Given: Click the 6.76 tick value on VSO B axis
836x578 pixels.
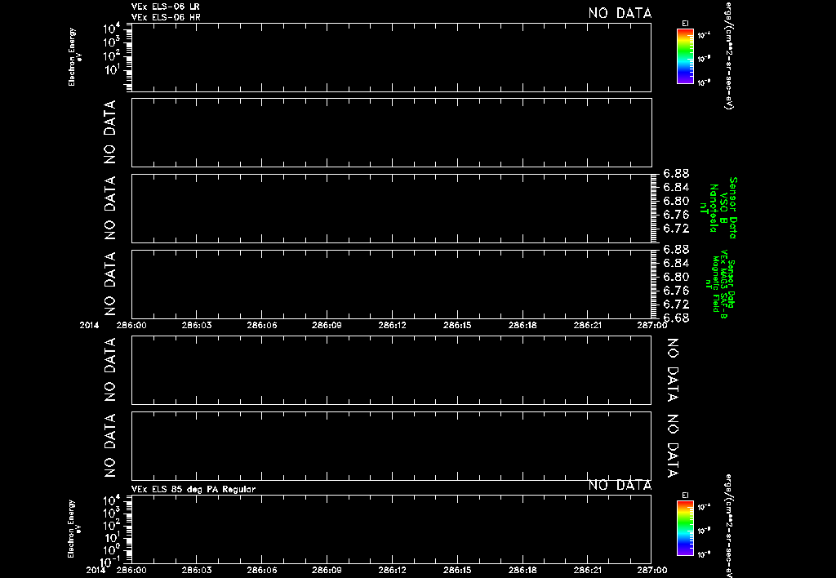Looking at the screenshot, I should click(676, 215).
